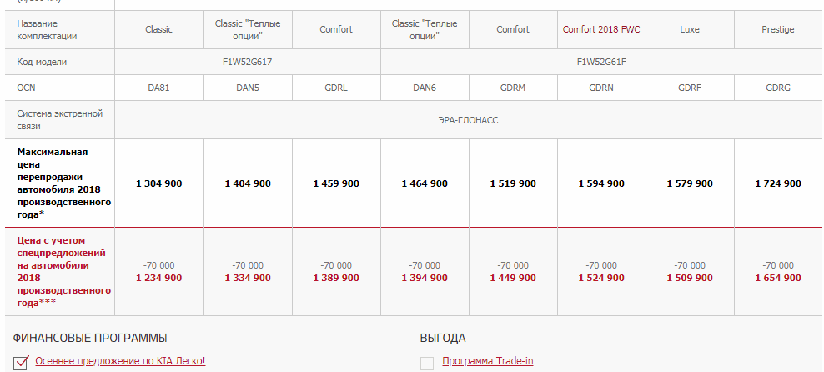824x372 pixels.
Task: Uncheck the Осеннее предложение по KIA Легко checkbox
Action: 21,362
